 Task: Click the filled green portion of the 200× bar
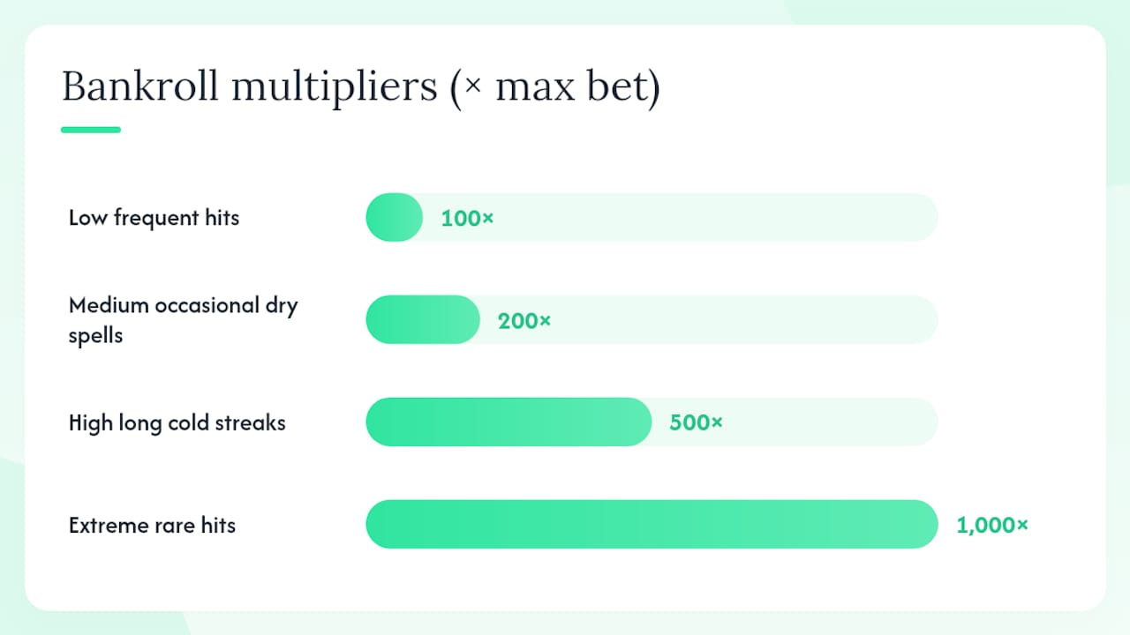tap(423, 319)
